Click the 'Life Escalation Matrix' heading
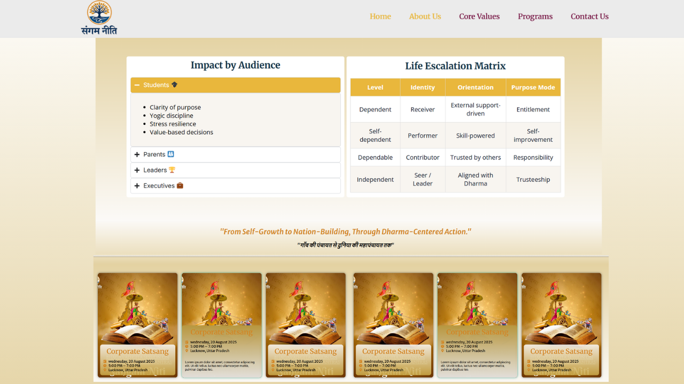Screen dimensions: 684x384 coord(455,66)
